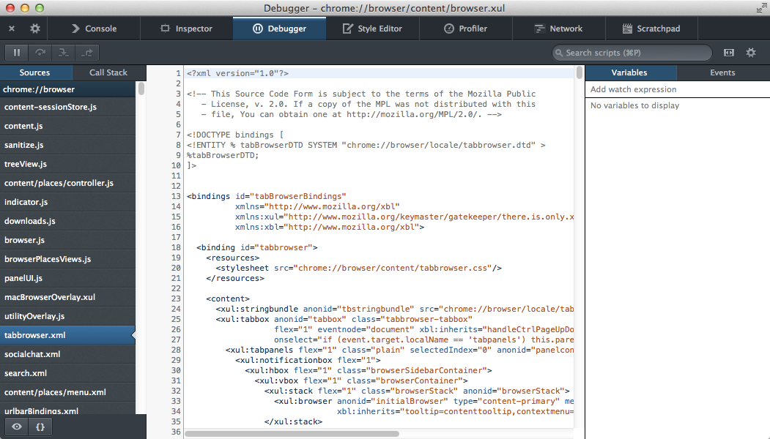Switch to the Variables tab
This screenshot has width=770, height=439.
[x=629, y=72]
